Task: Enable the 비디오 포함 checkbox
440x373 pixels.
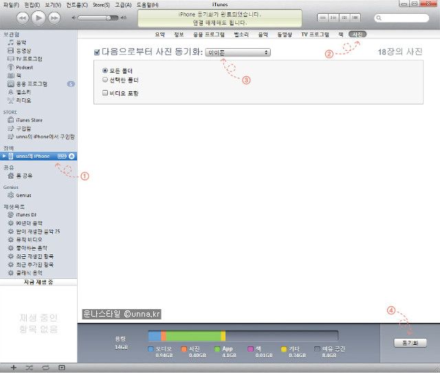Action: [105, 93]
